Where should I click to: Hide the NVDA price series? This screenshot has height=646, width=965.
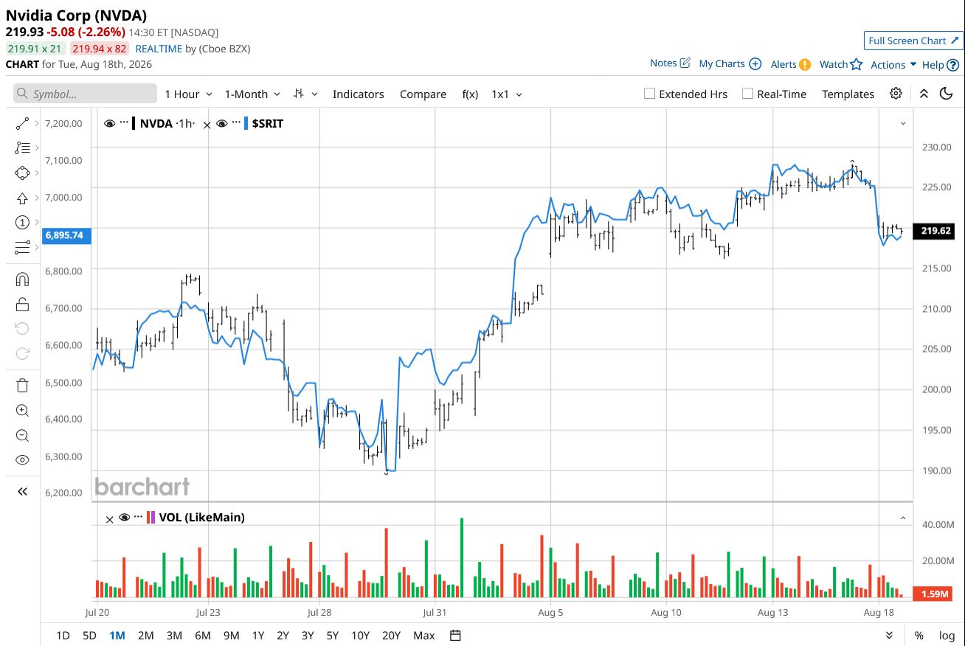[x=110, y=123]
